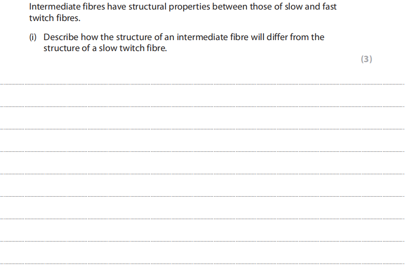Click "twitch fibres." ending the intro sentence
This screenshot has width=409, height=275.
point(55,18)
